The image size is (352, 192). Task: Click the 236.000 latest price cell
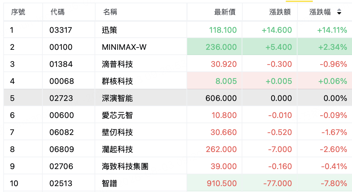(x=214, y=47)
